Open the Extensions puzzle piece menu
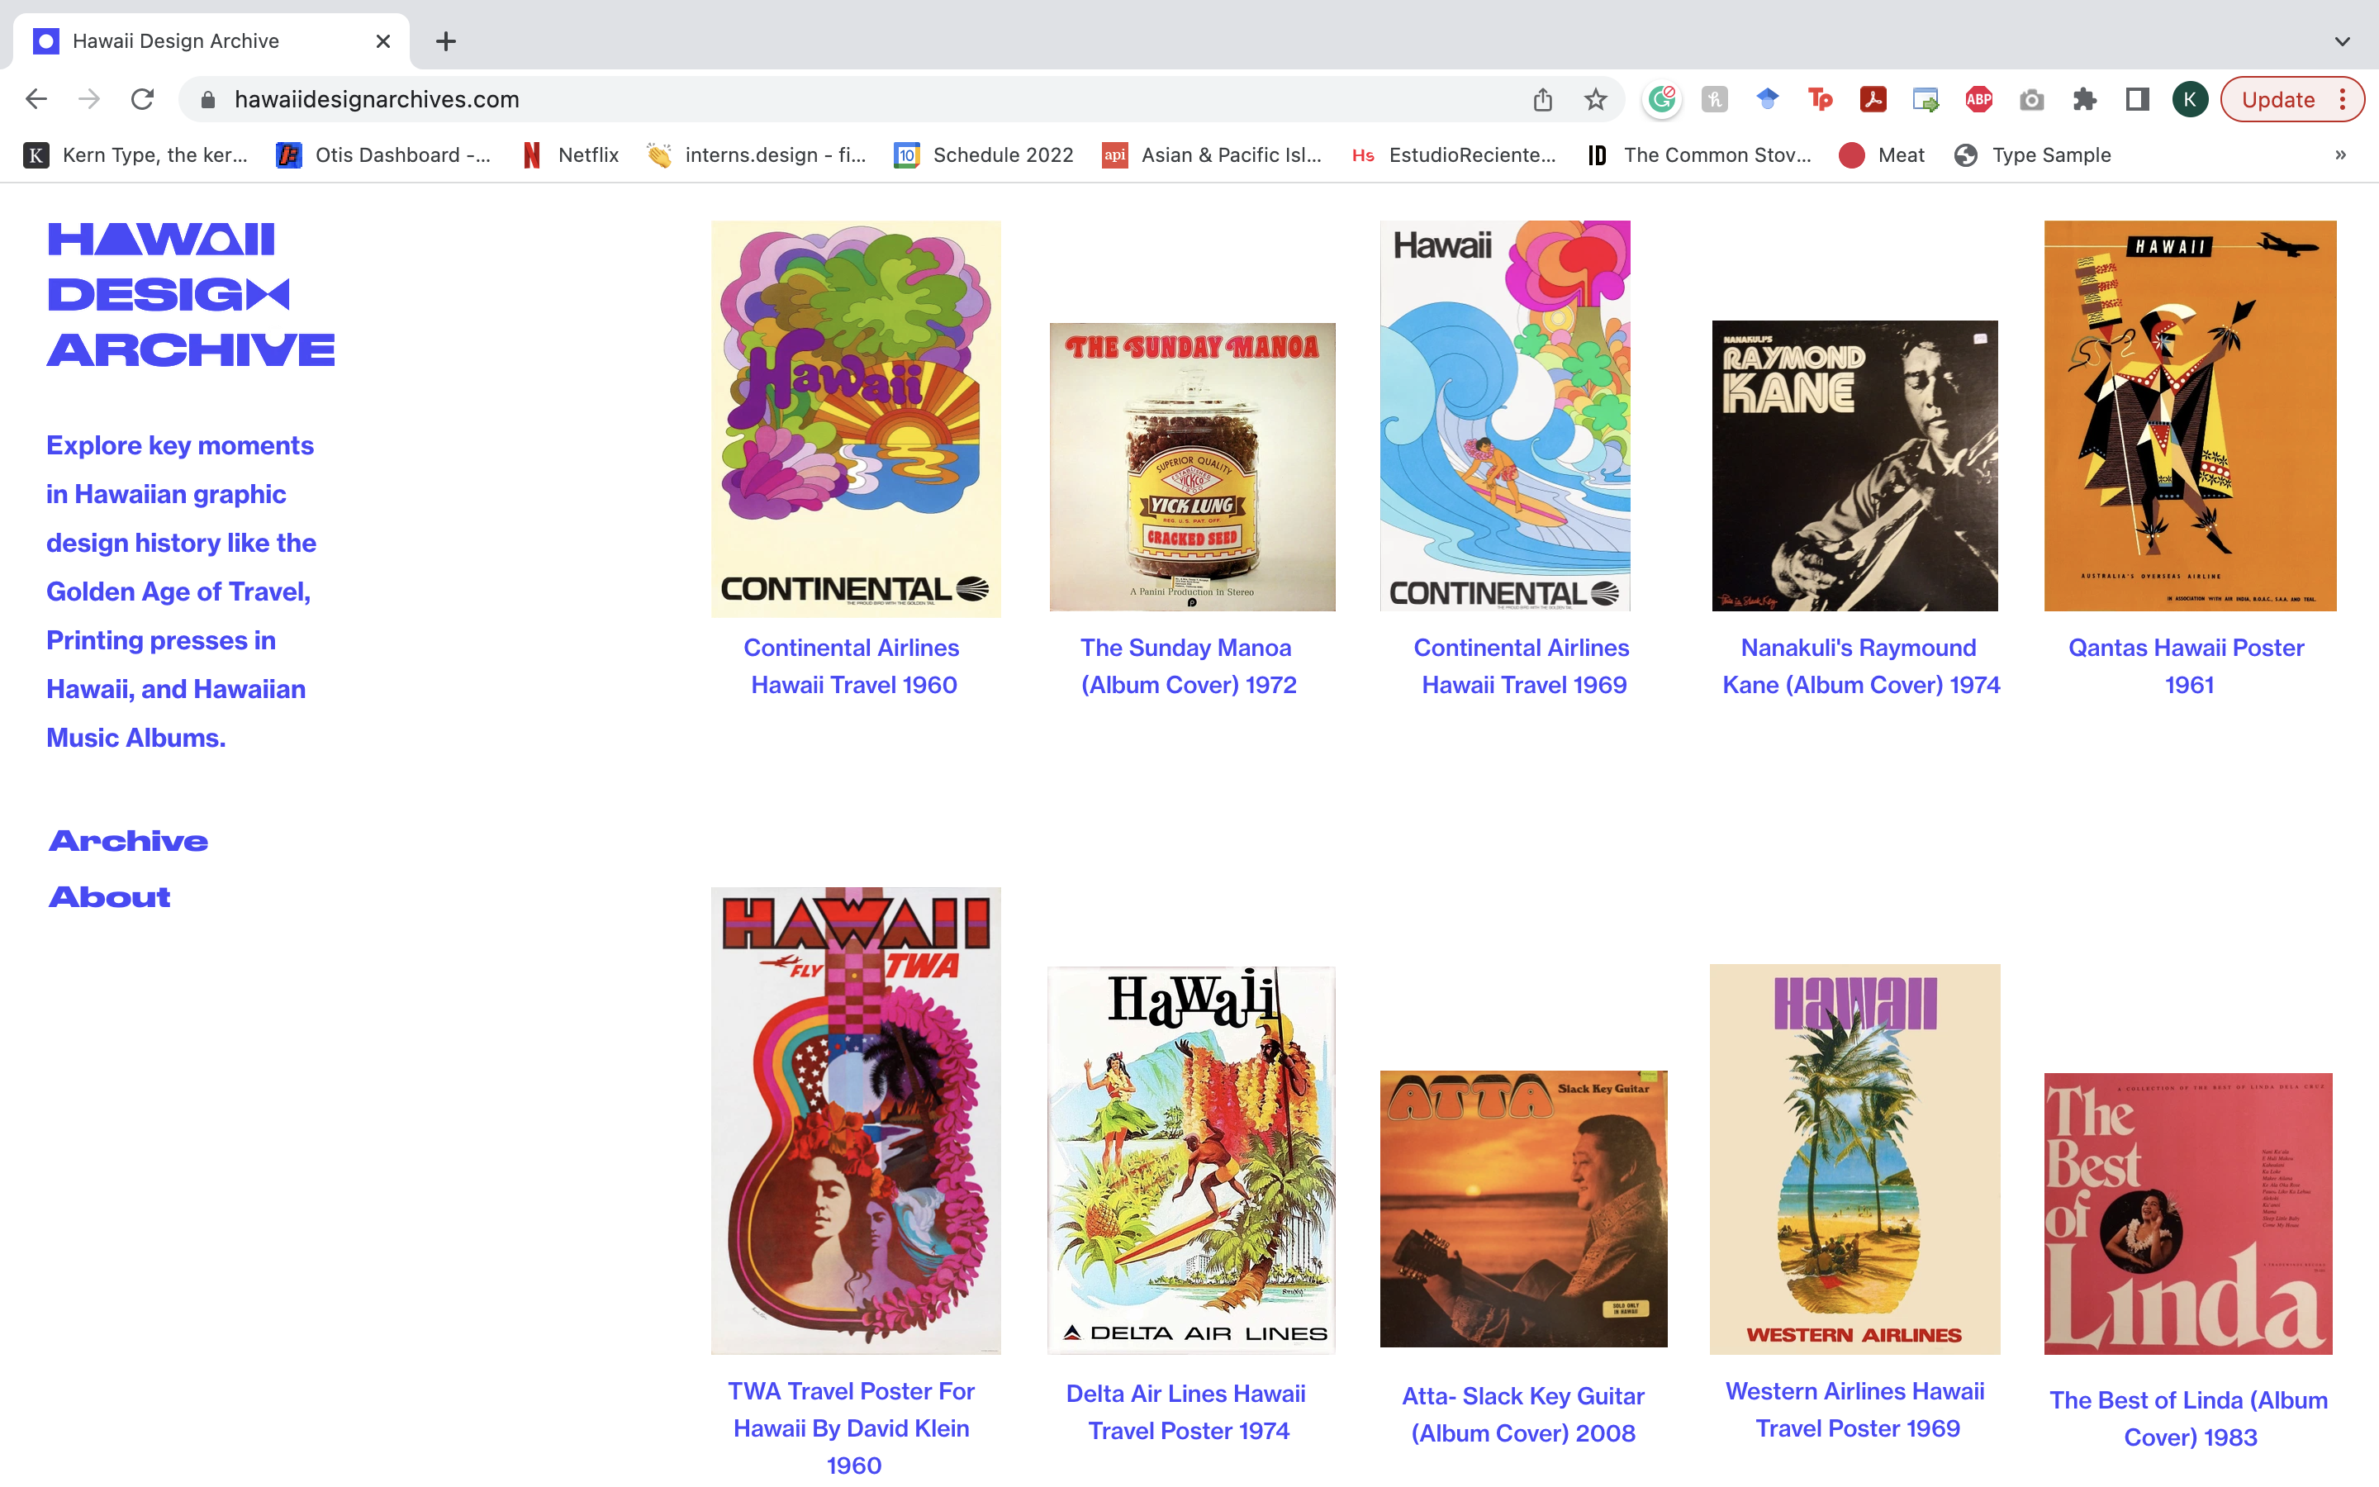 point(2084,99)
